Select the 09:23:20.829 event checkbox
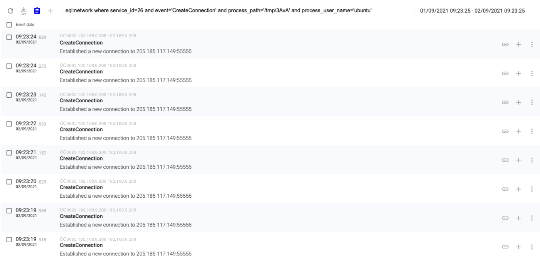The width and height of the screenshot is (540, 260). coord(9,181)
